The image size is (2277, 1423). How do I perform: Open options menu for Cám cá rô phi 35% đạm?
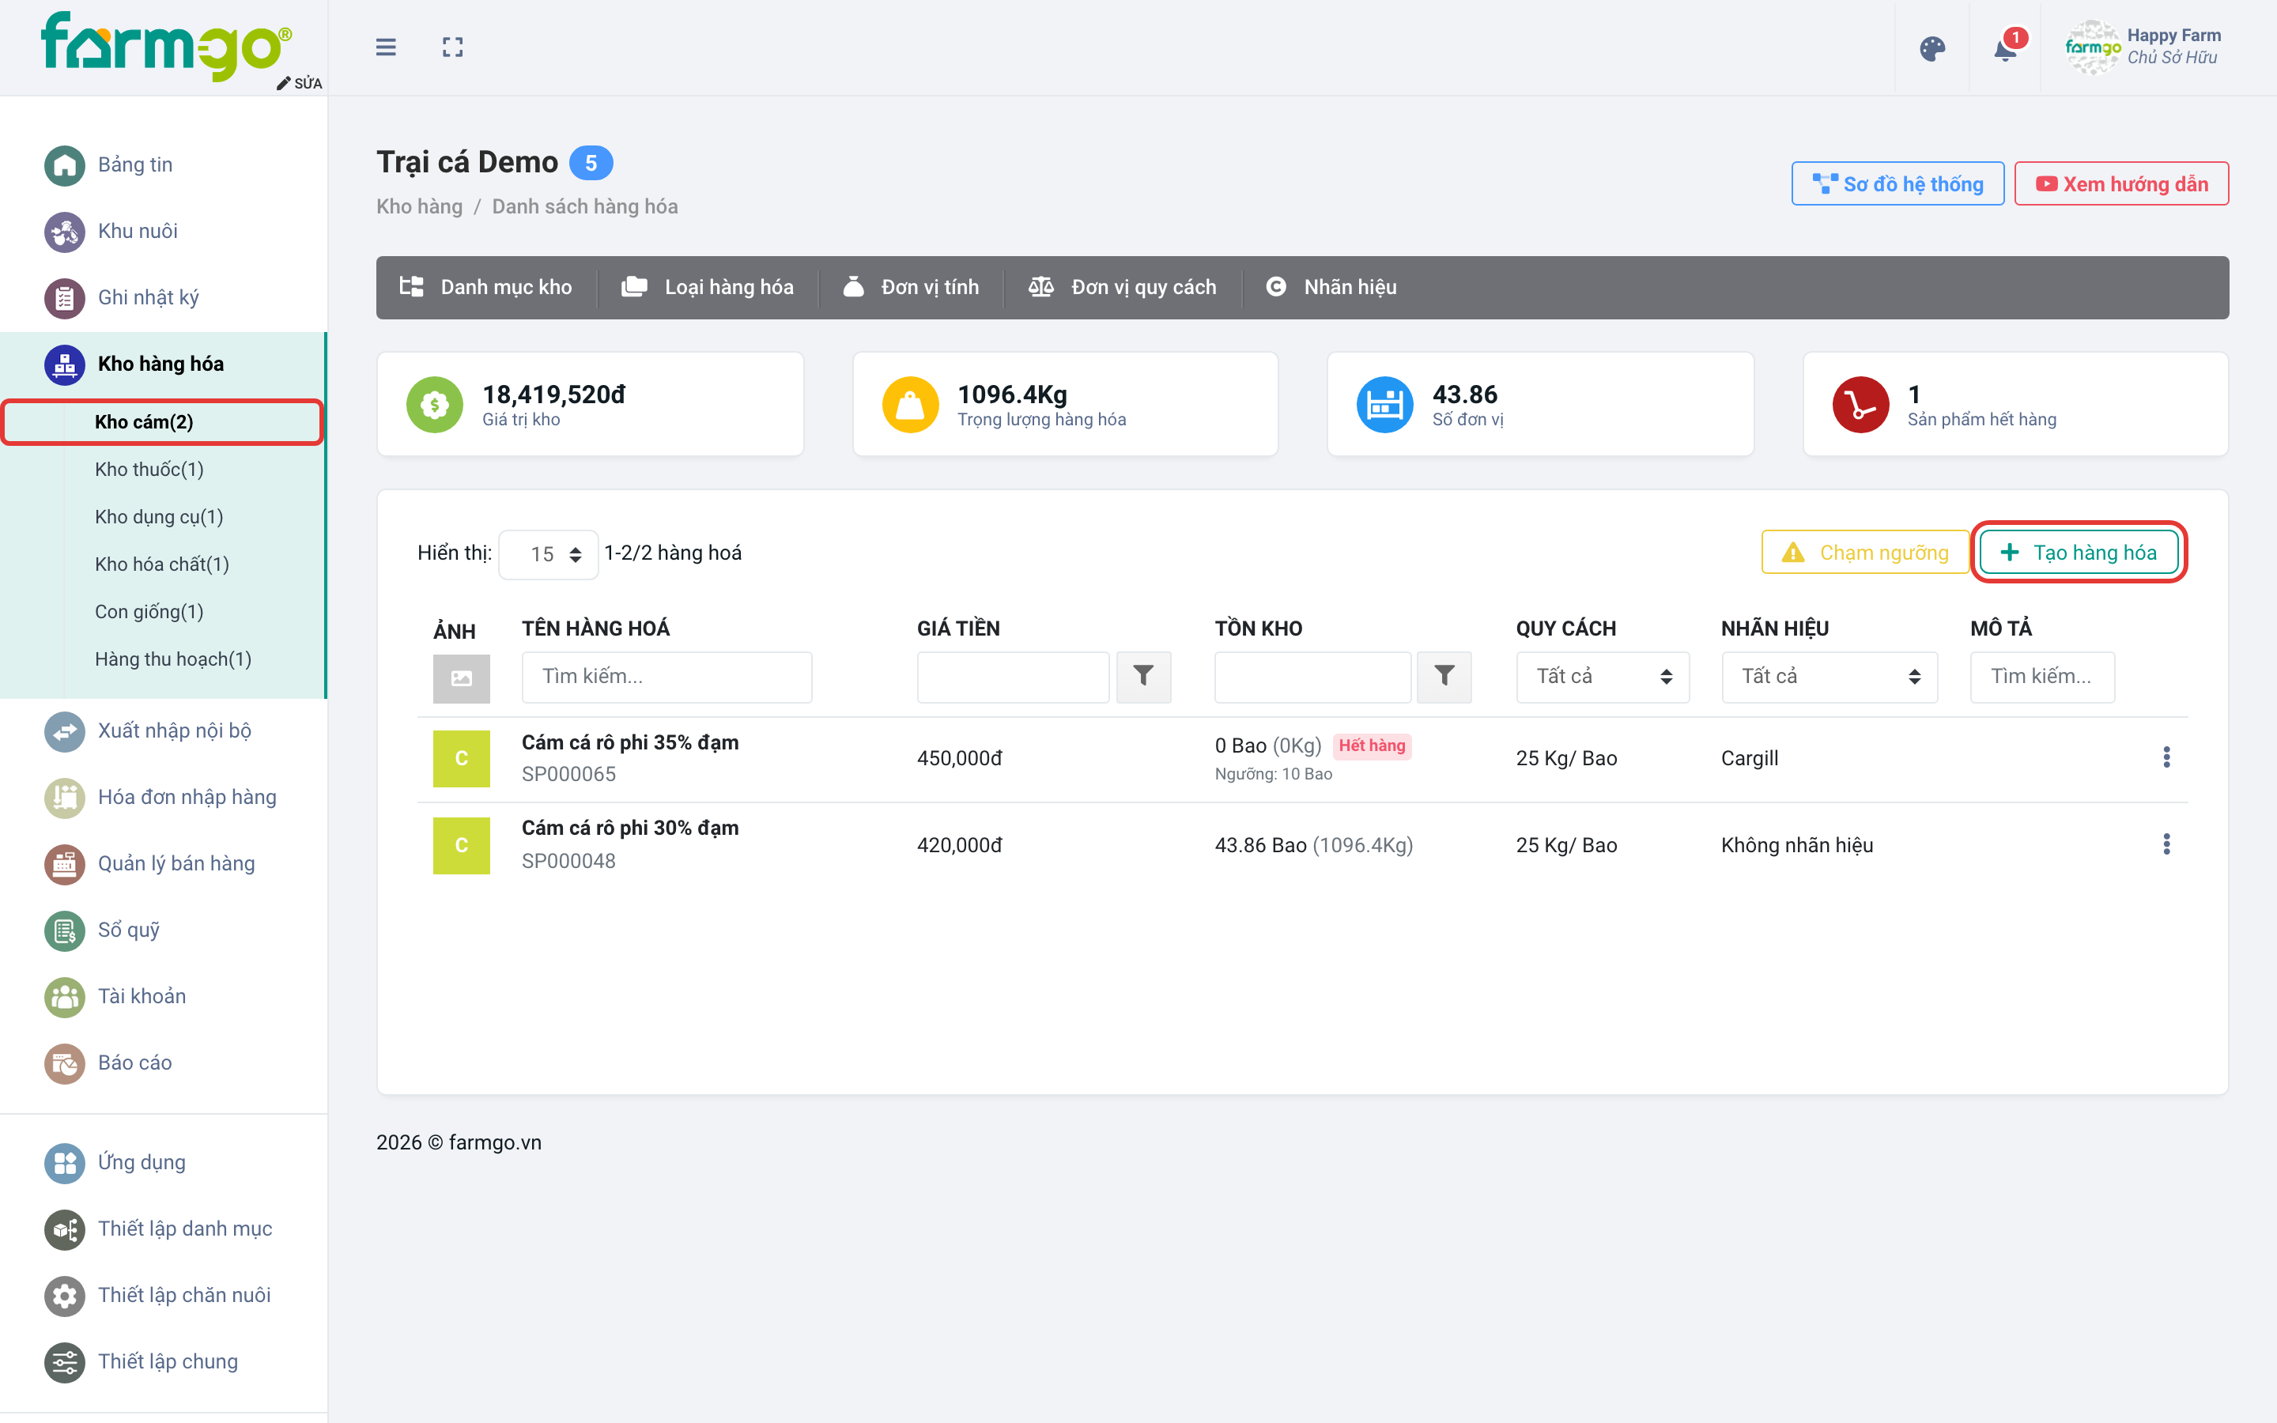[x=2166, y=757]
